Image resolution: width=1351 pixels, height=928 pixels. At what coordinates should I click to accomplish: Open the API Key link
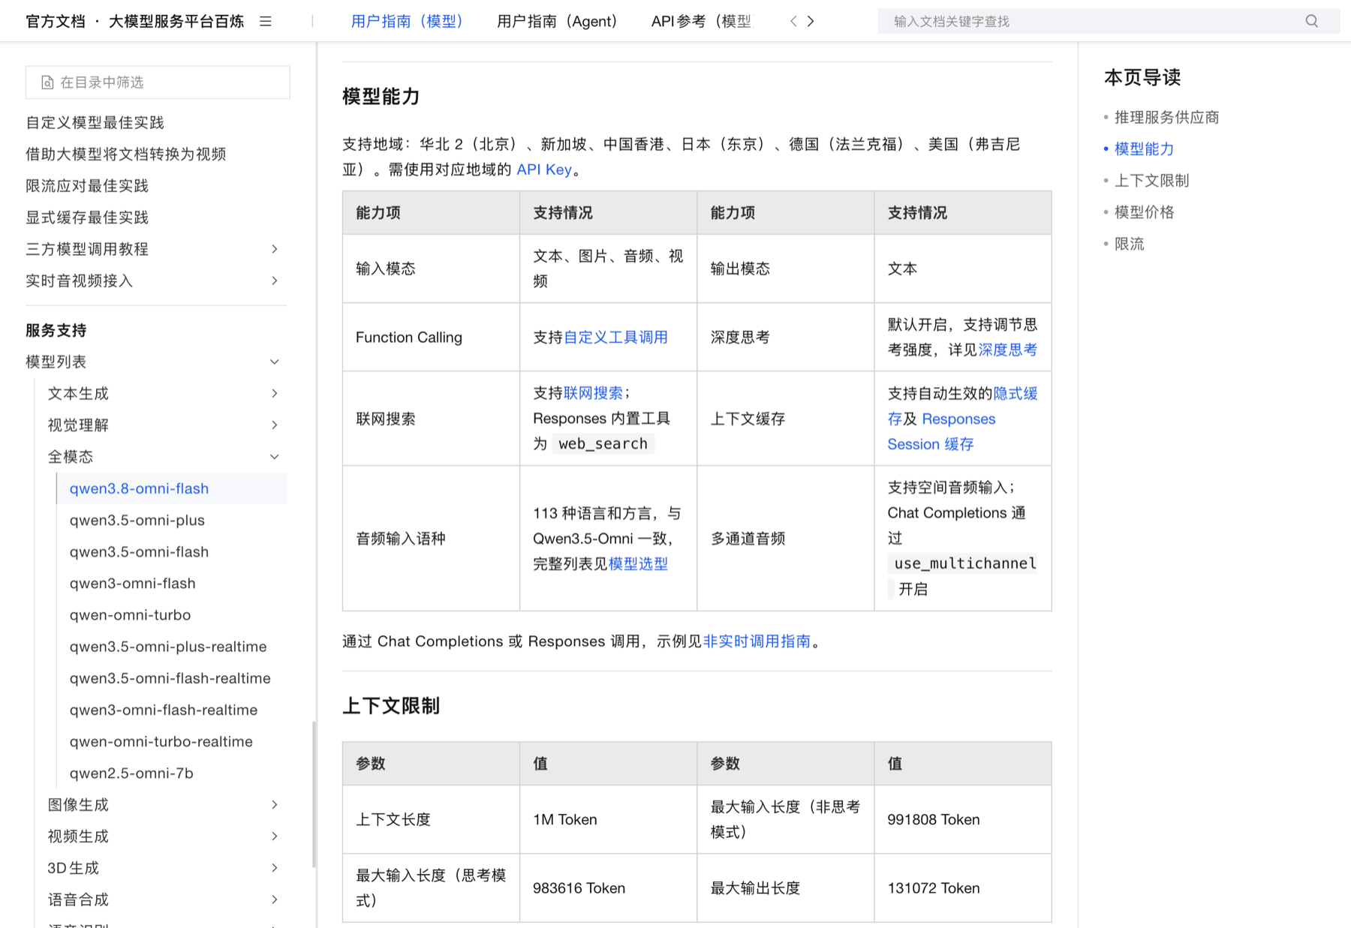click(544, 170)
